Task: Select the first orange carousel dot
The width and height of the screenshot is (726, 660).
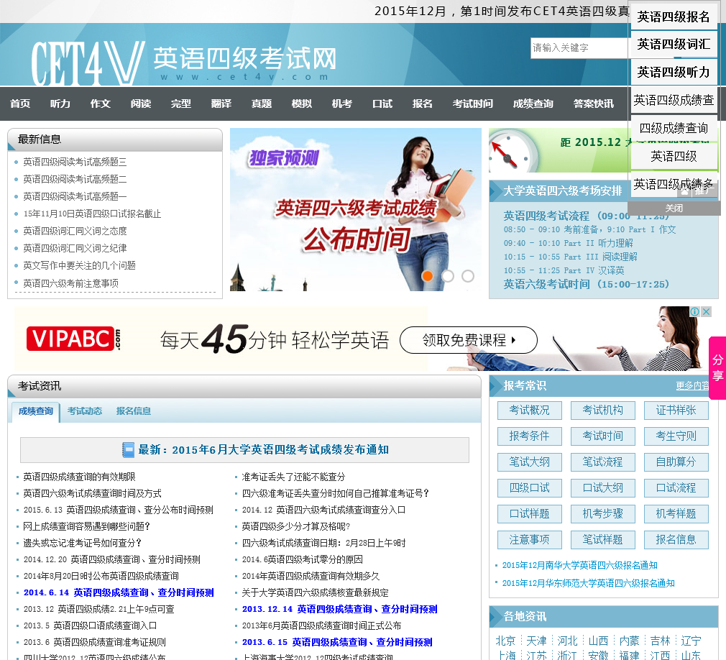Action: coord(428,276)
